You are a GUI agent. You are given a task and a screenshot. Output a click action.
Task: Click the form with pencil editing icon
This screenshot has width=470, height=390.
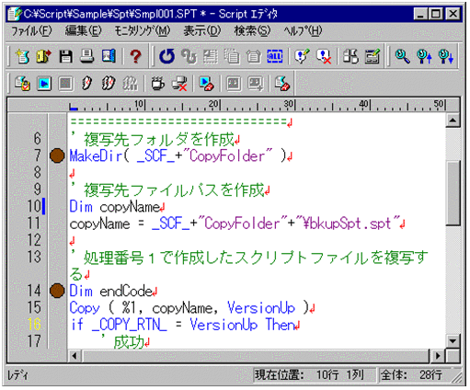[x=373, y=56]
